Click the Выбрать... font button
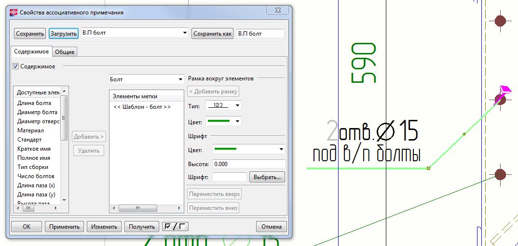Viewport: 518px width, 246px height. pos(267,177)
